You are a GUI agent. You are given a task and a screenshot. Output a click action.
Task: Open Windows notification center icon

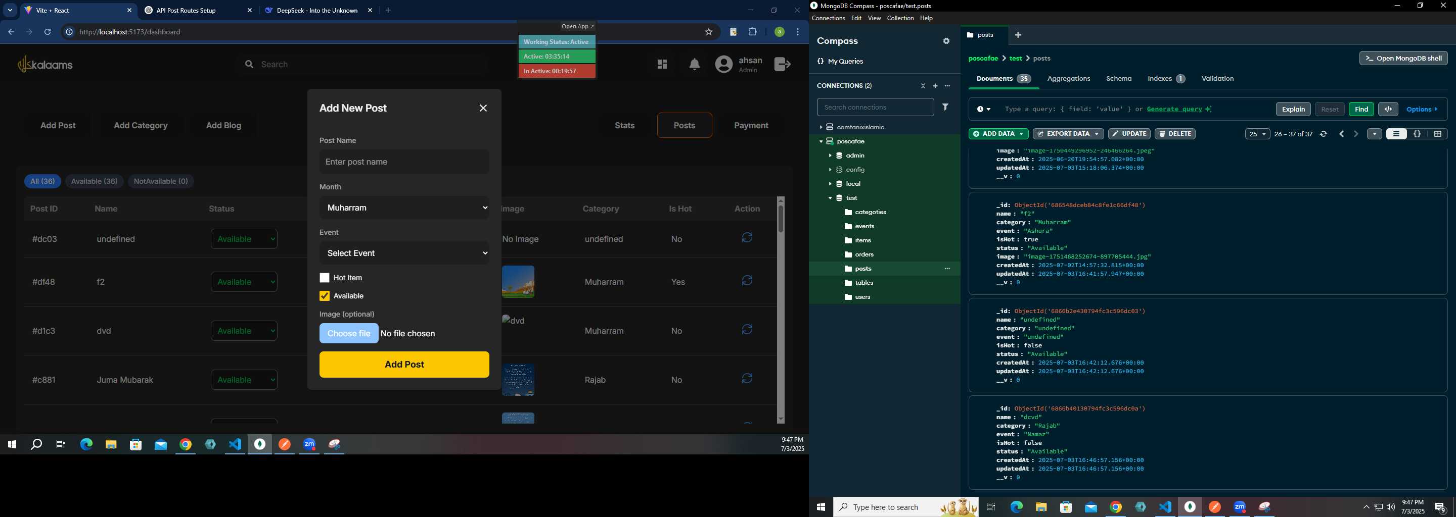point(1440,507)
